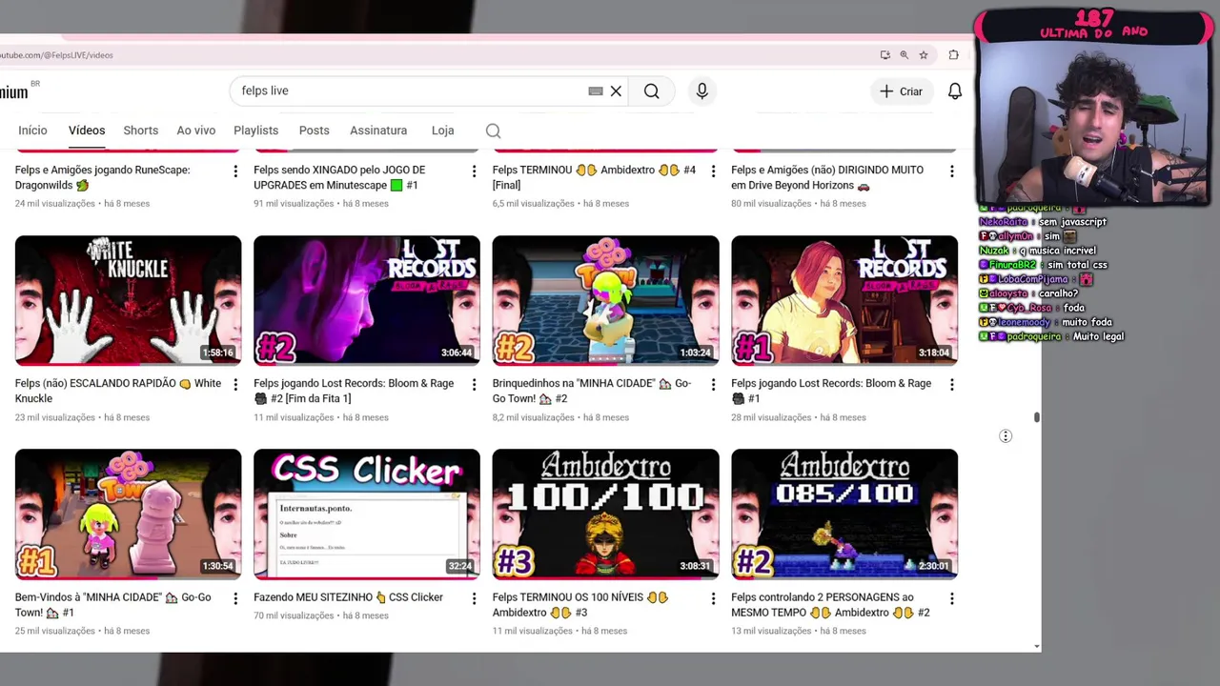The height and width of the screenshot is (686, 1220).
Task: Open Ambidextro 085/100 thumbnail
Action: tap(844, 514)
